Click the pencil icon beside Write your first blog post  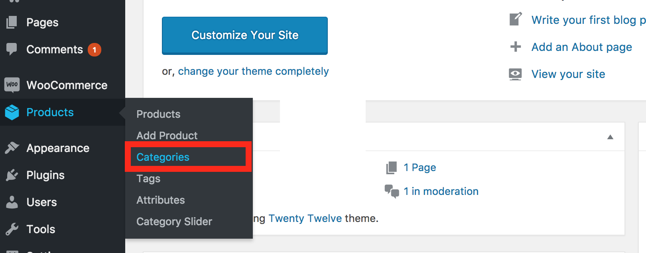(516, 19)
